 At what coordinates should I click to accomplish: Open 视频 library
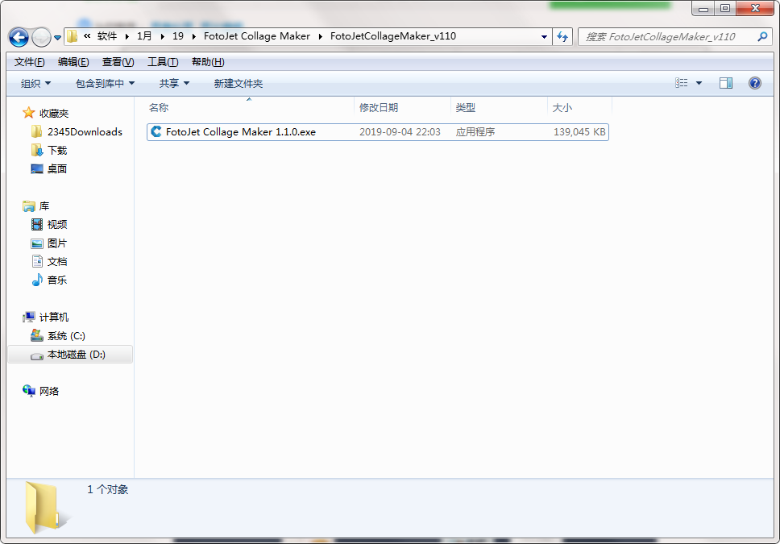pyautogui.click(x=56, y=225)
